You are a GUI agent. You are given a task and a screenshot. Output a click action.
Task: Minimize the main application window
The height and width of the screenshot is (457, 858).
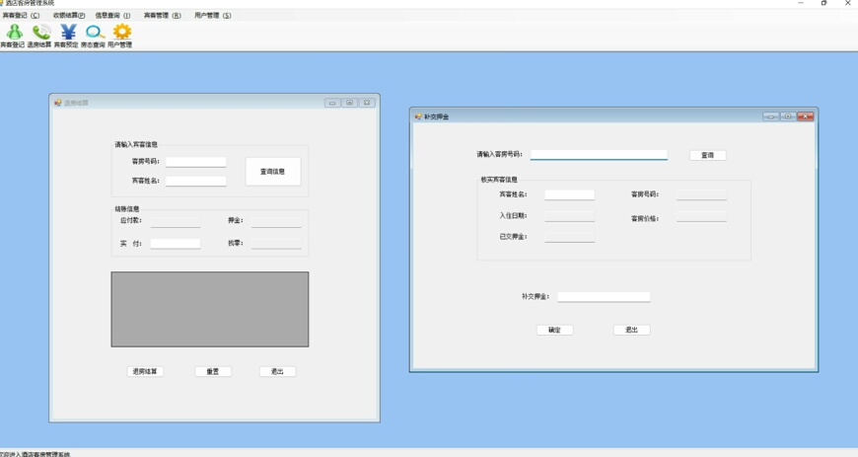click(801, 3)
